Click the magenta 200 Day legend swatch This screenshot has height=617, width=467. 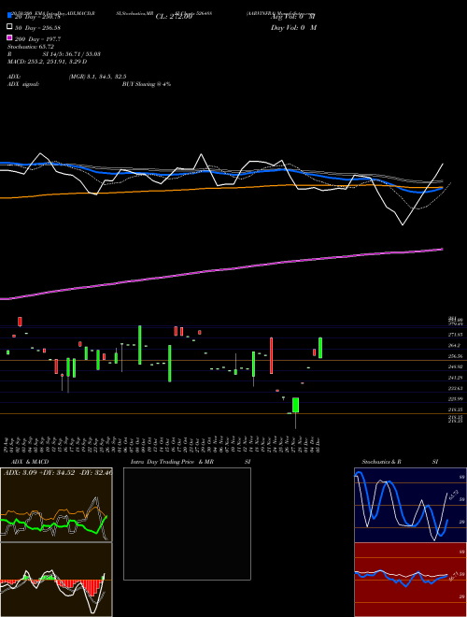click(x=9, y=37)
